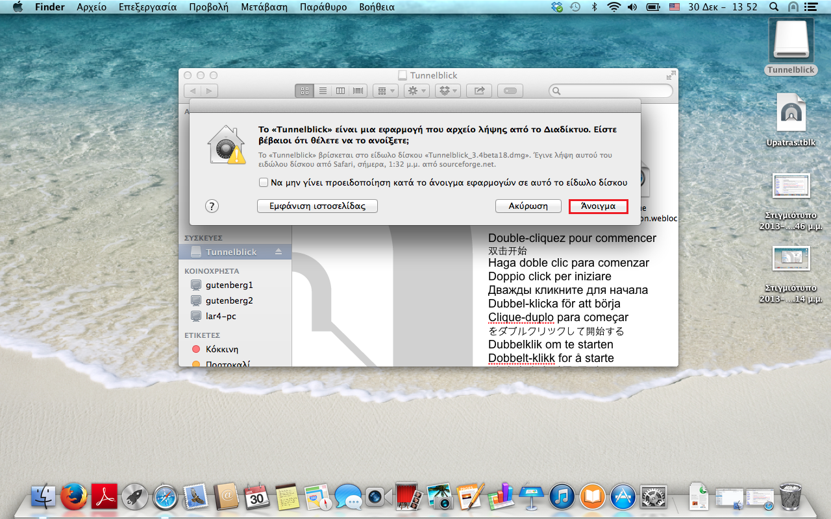
Task: Switch Finder to list view
Action: pyautogui.click(x=322, y=91)
